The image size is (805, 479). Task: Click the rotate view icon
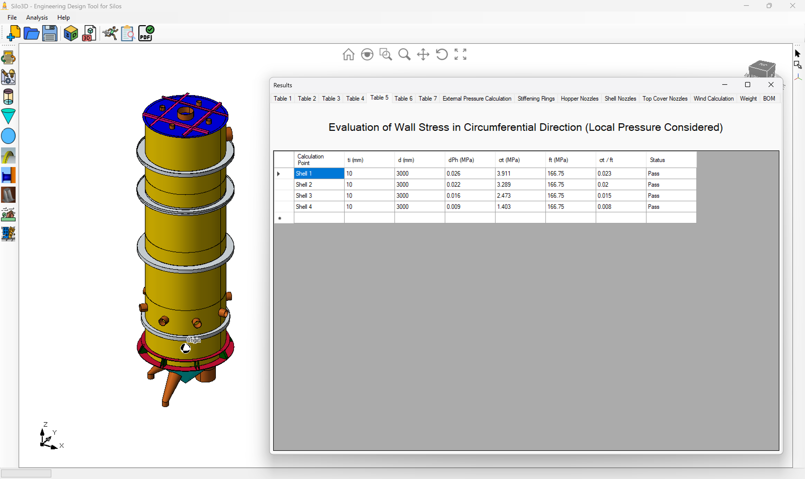441,54
